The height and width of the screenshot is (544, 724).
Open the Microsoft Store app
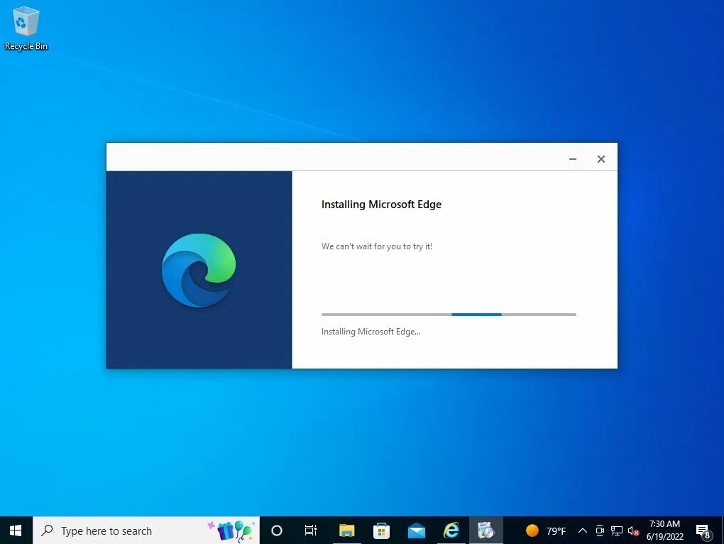pos(381,530)
